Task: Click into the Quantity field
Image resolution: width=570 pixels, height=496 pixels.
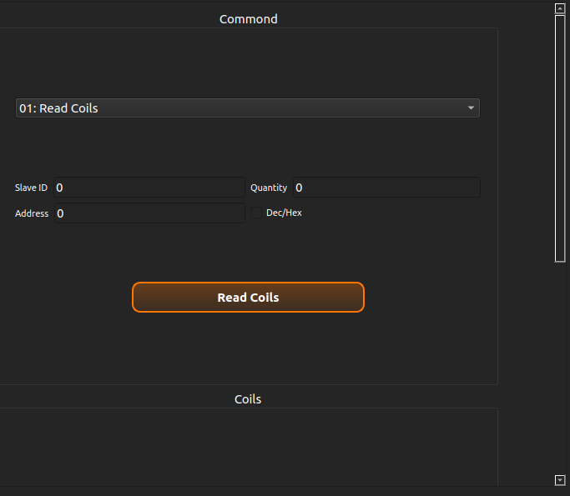Action: click(x=386, y=188)
